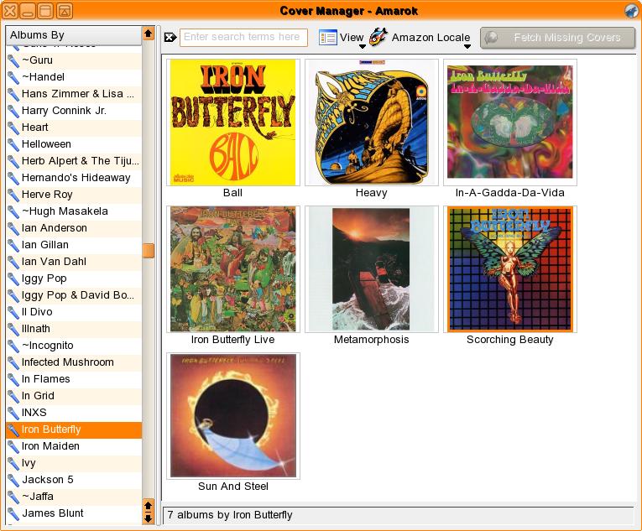Select the Scorching Beauty album cover
The image size is (642, 531).
(x=510, y=269)
